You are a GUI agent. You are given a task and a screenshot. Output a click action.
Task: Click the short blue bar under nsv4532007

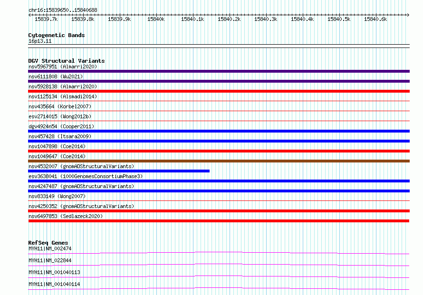pos(119,171)
